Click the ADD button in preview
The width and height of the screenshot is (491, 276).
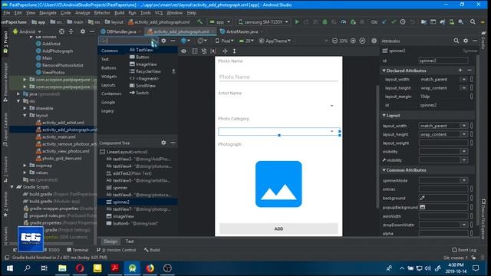pyautogui.click(x=278, y=228)
